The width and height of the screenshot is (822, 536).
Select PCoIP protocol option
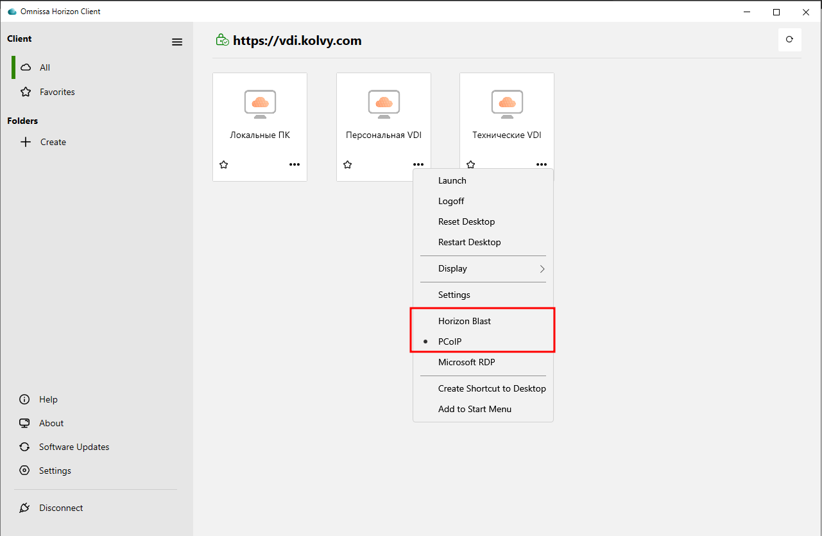(450, 341)
